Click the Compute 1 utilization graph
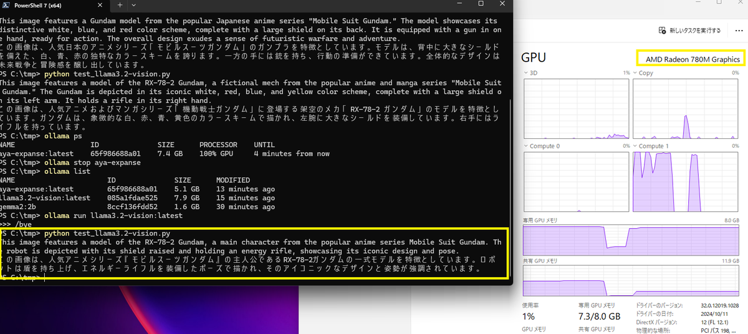Screen dimensions: 748x334 pyautogui.click(x=686, y=181)
